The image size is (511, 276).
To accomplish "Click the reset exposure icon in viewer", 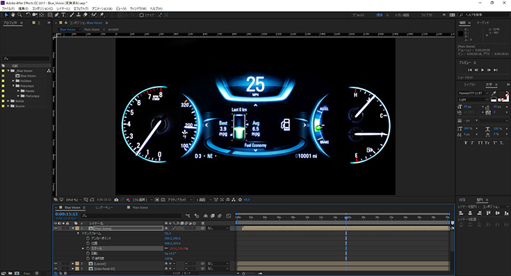I will (x=240, y=200).
